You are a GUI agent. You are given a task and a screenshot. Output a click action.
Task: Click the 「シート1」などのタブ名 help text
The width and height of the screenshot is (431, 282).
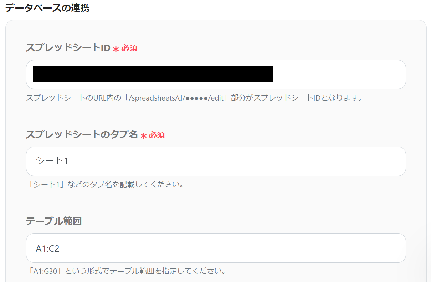coord(106,185)
